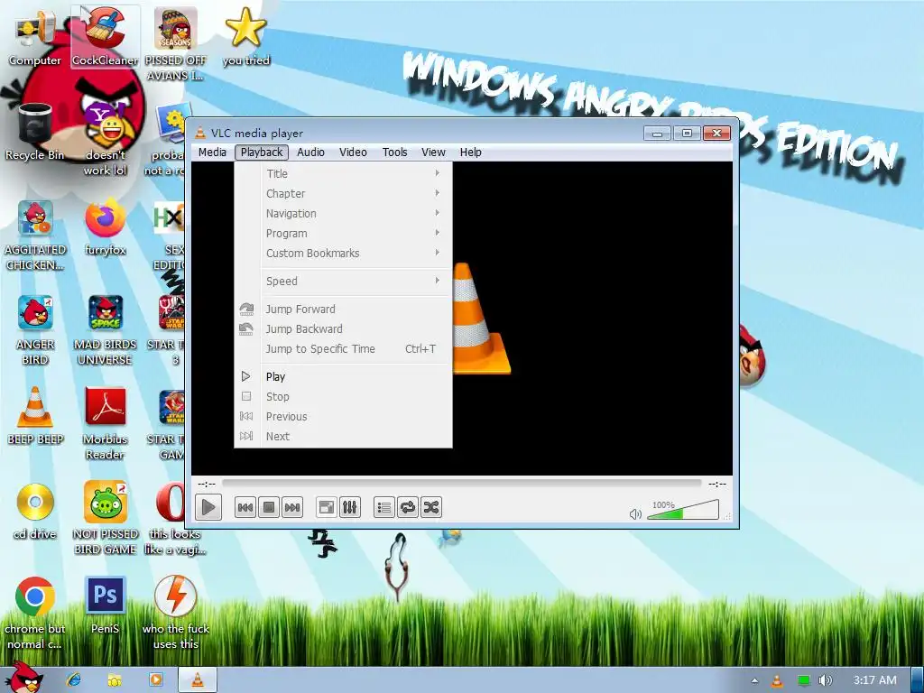924x693 pixels.
Task: Toggle the playlist button in VLC toolbar
Action: point(383,507)
